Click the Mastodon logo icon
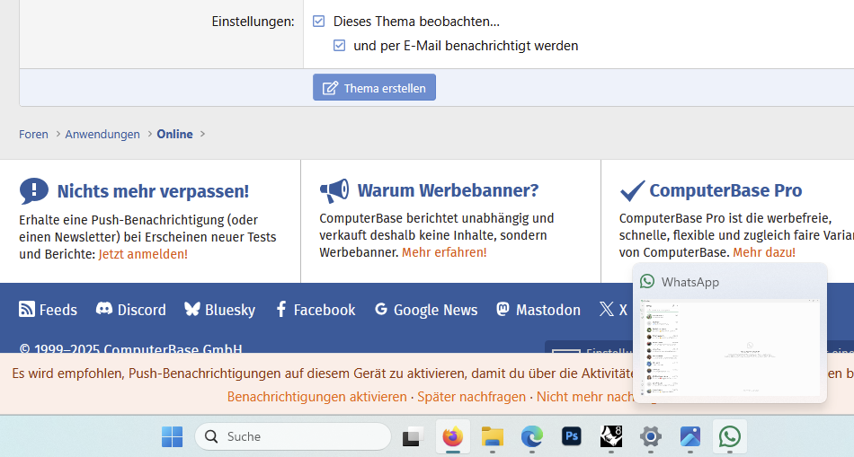Viewport: 854px width, 457px height. pyautogui.click(x=503, y=309)
